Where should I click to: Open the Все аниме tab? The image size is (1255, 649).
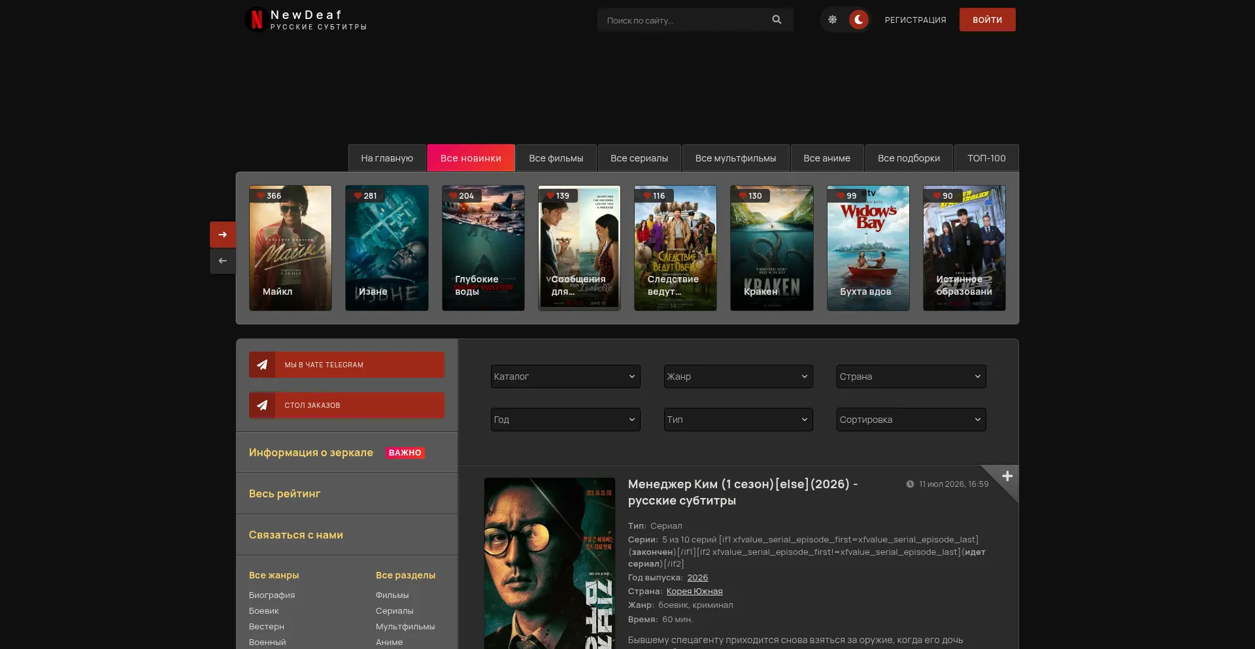click(827, 158)
